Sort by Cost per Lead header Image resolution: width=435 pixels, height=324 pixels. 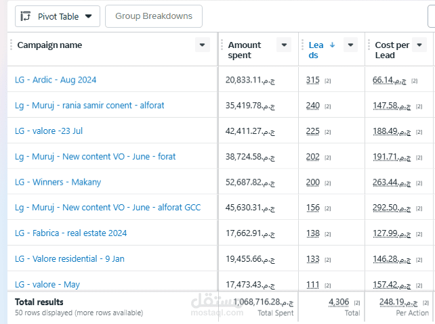(392, 50)
